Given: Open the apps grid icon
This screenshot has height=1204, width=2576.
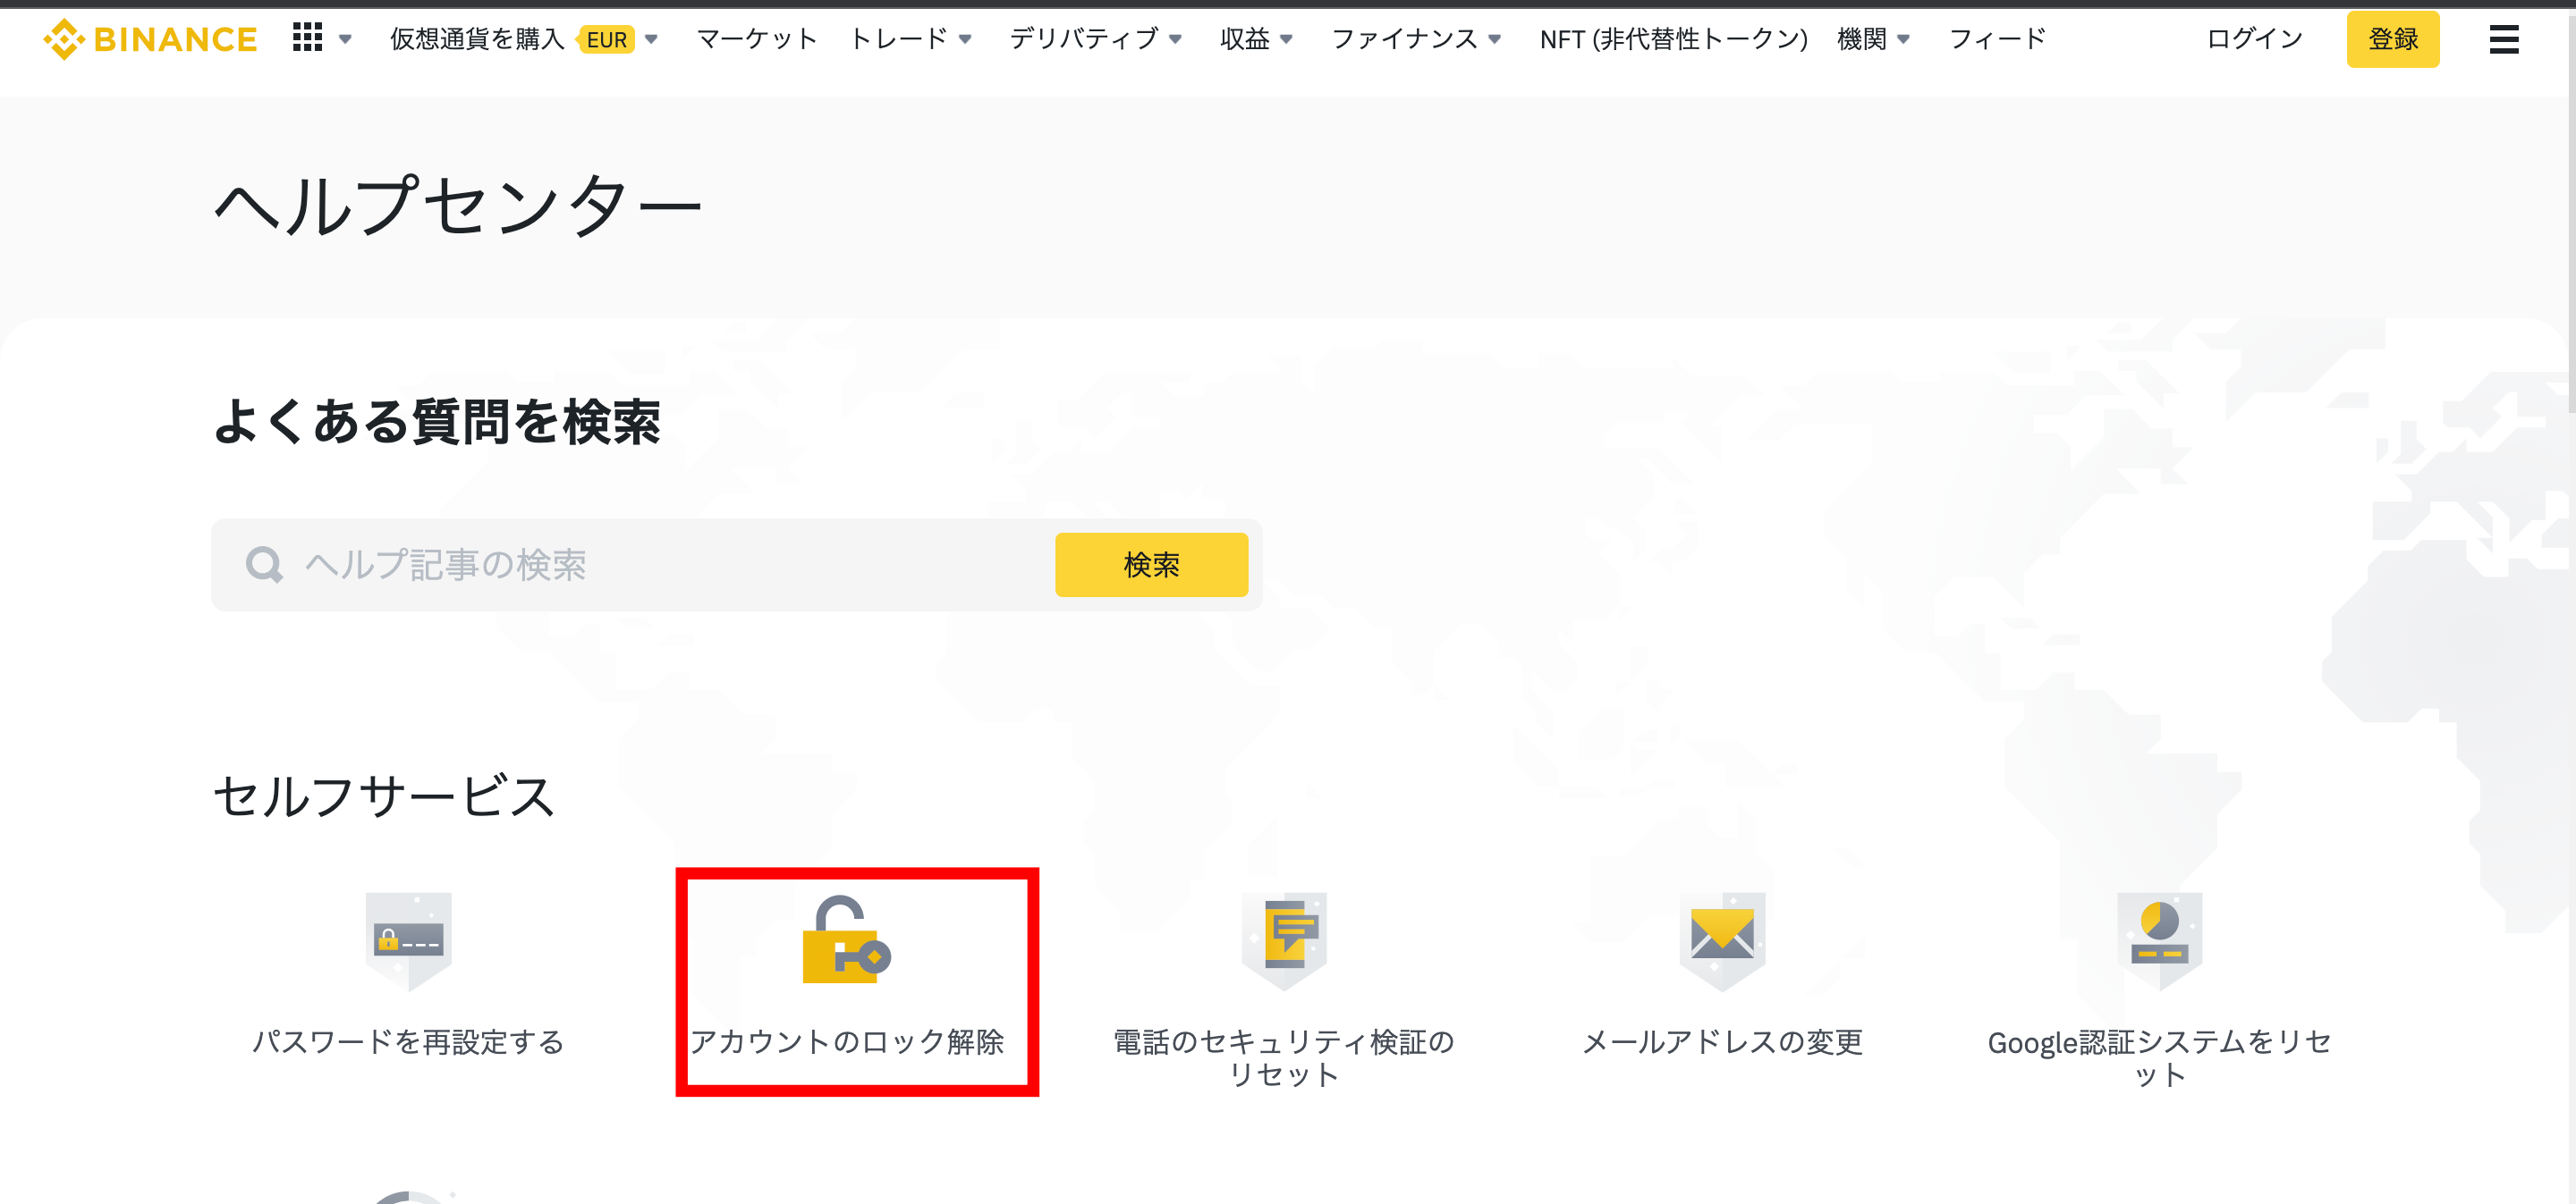Looking at the screenshot, I should click(x=306, y=38).
